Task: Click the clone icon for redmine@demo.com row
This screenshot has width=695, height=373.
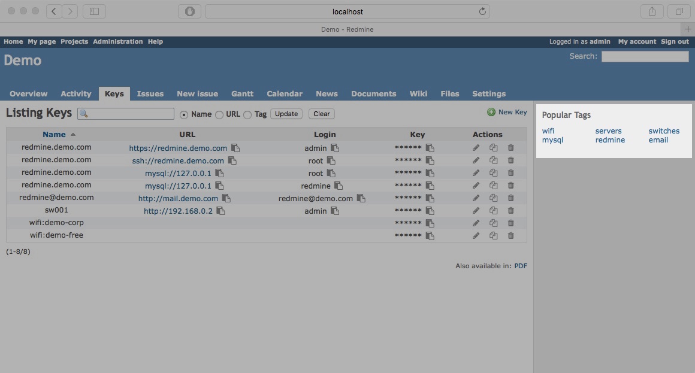Action: click(x=493, y=198)
